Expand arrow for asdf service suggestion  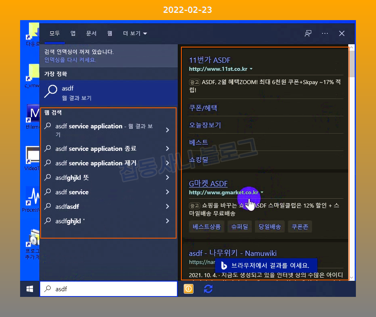pyautogui.click(x=168, y=192)
